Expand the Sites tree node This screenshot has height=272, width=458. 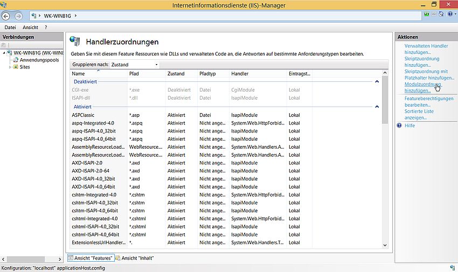(10, 67)
